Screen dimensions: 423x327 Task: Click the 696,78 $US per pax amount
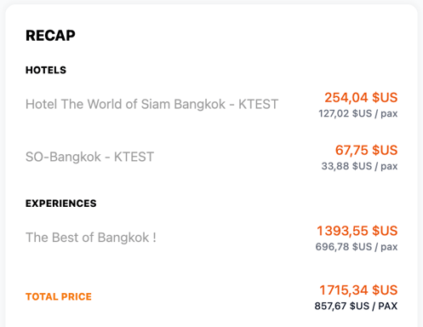tap(357, 247)
